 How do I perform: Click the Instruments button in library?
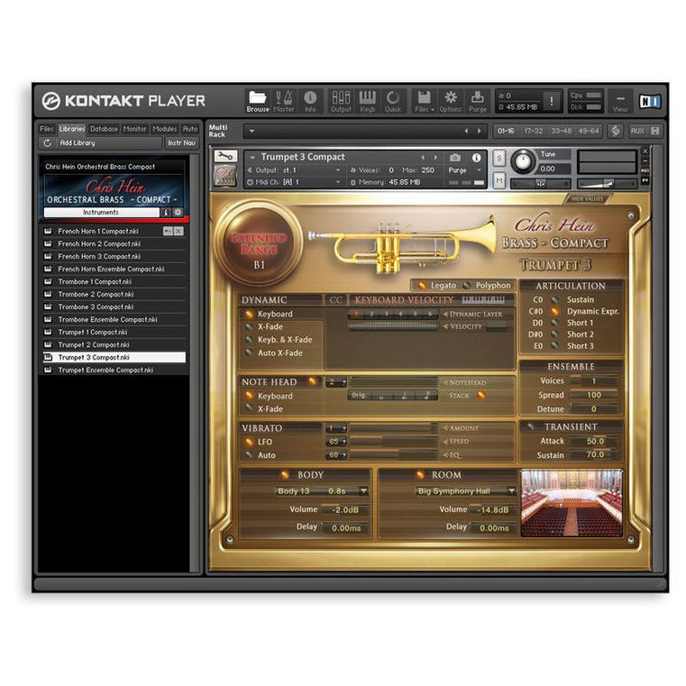click(101, 212)
